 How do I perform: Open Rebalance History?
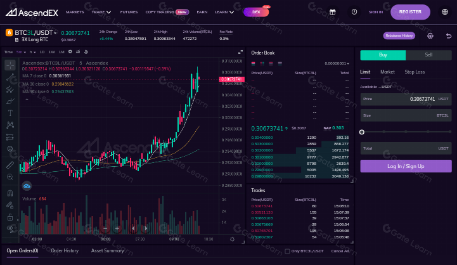tap(399, 36)
